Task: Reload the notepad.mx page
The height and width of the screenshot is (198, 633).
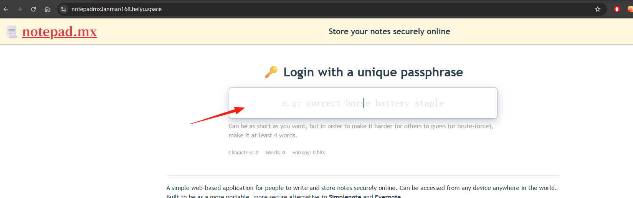Action: 33,9
